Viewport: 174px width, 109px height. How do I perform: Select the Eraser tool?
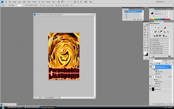[145, 37]
